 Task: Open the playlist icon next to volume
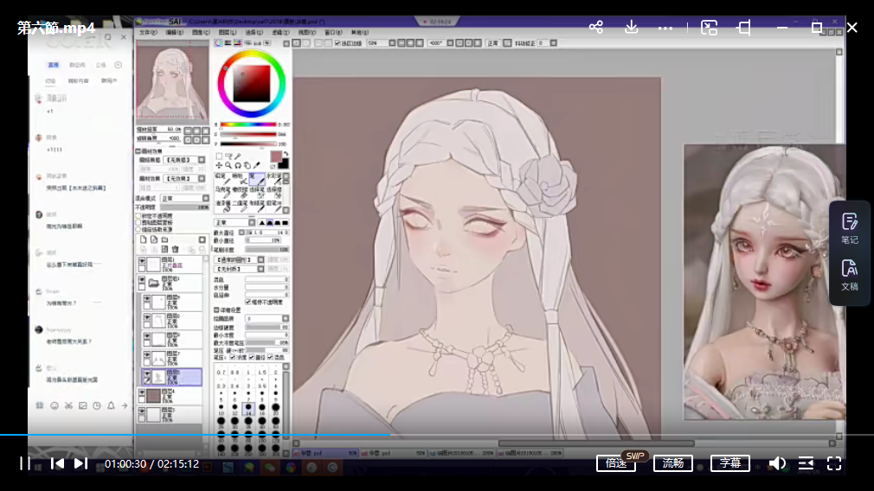click(806, 463)
